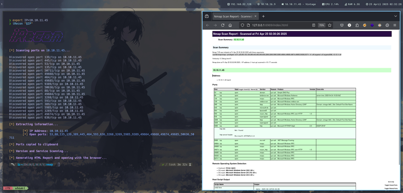Open the list-all-tabs dropdown arrow

395,16
